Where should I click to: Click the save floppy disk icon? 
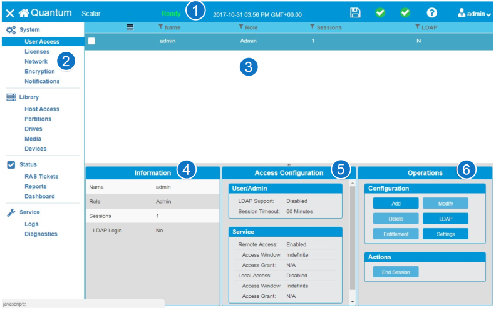pyautogui.click(x=355, y=13)
